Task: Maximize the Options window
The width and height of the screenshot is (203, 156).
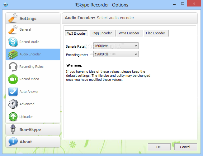Action: click(x=183, y=4)
